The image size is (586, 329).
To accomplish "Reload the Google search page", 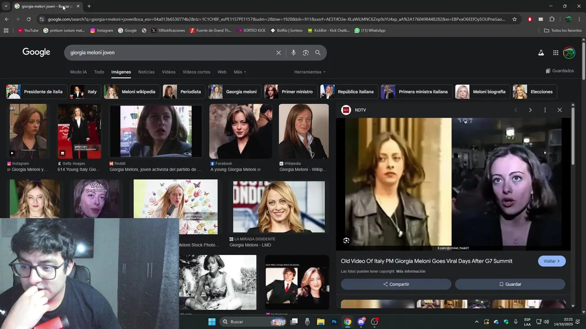I will click(x=28, y=19).
